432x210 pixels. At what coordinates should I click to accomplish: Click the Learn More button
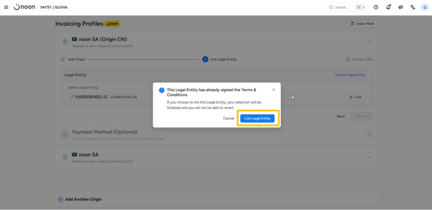click(x=362, y=24)
